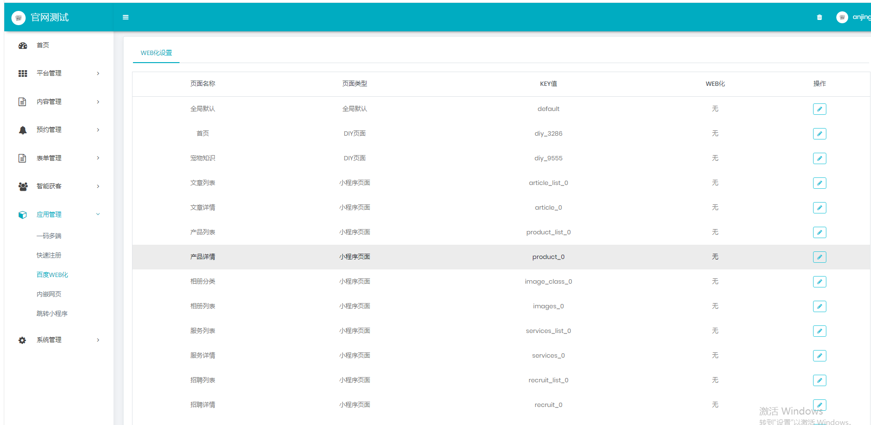Edit the 全局默认 default row

pos(819,109)
